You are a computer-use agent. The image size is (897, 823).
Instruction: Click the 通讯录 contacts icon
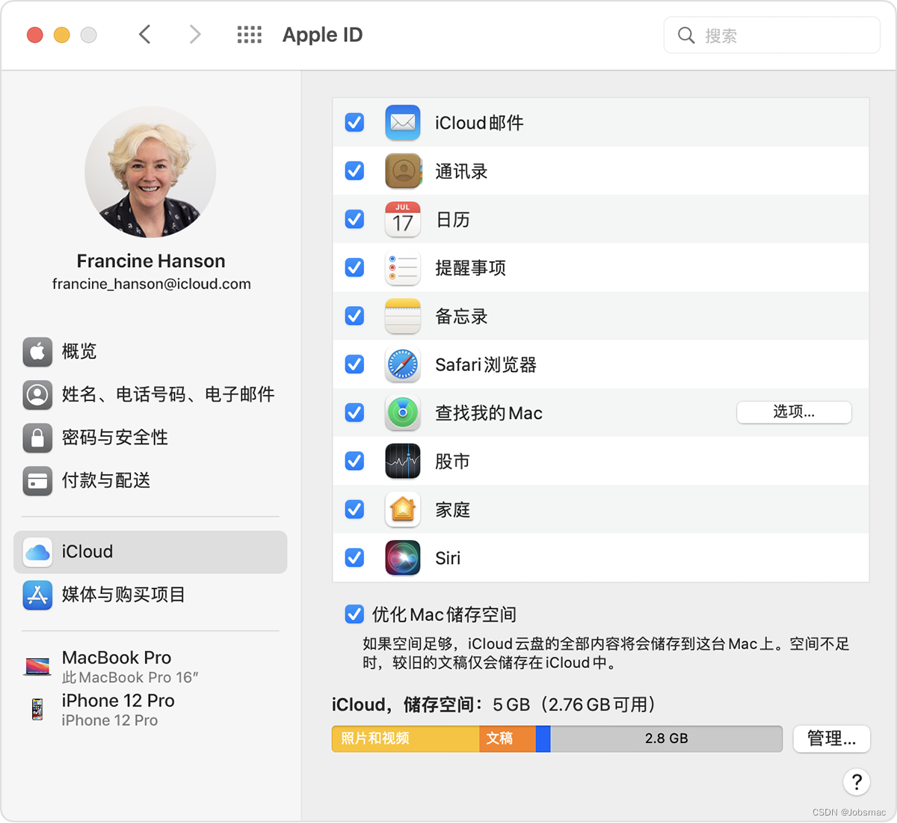[403, 171]
